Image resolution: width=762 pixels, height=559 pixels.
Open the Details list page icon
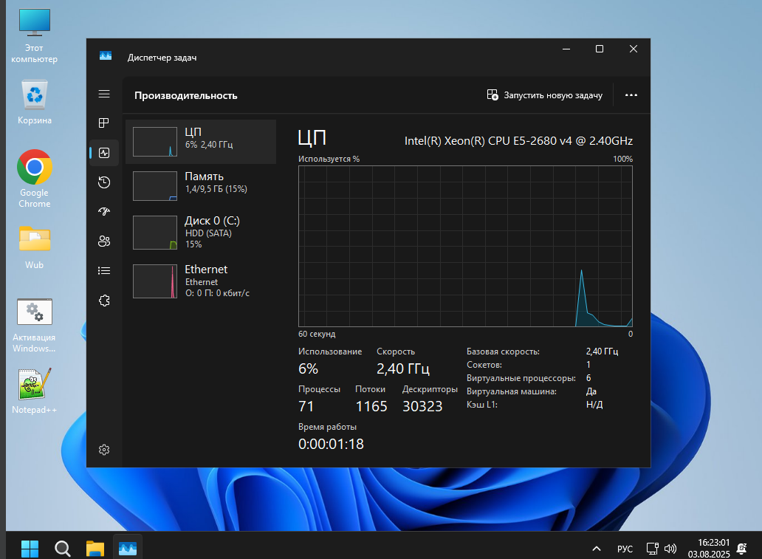pyautogui.click(x=104, y=271)
